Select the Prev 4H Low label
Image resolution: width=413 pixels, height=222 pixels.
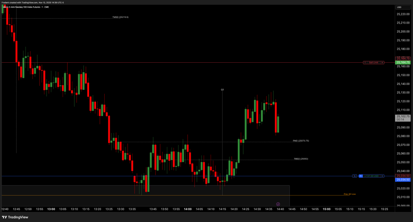(350, 194)
